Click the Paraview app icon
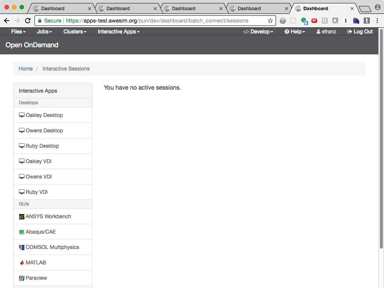384x288 pixels. coord(21,277)
